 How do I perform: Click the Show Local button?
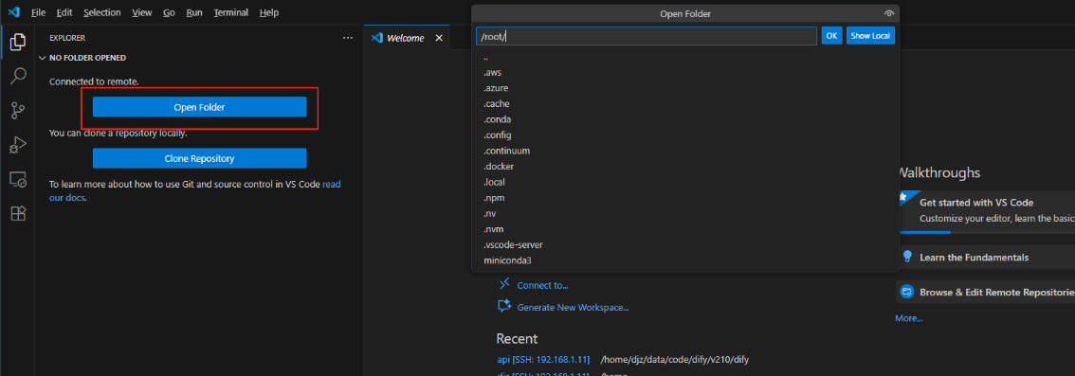point(870,36)
